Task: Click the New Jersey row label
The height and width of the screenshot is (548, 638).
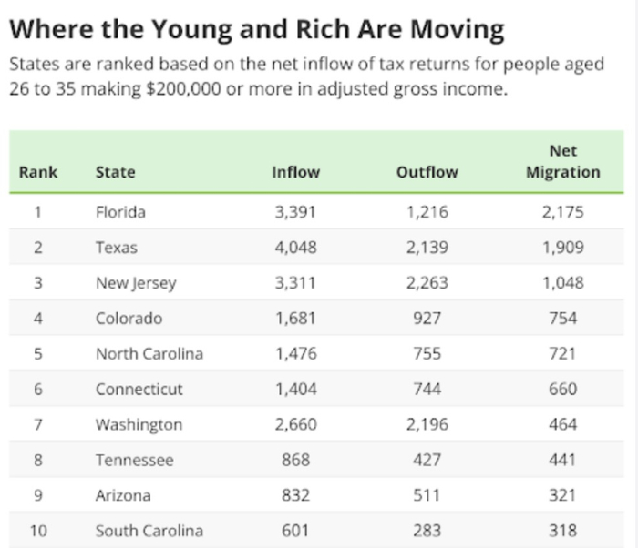Action: (136, 283)
